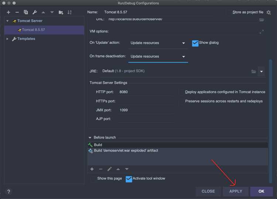Image resolution: width=277 pixels, height=199 pixels.
Task: Expand the Templates tree node
Action: point(7,39)
